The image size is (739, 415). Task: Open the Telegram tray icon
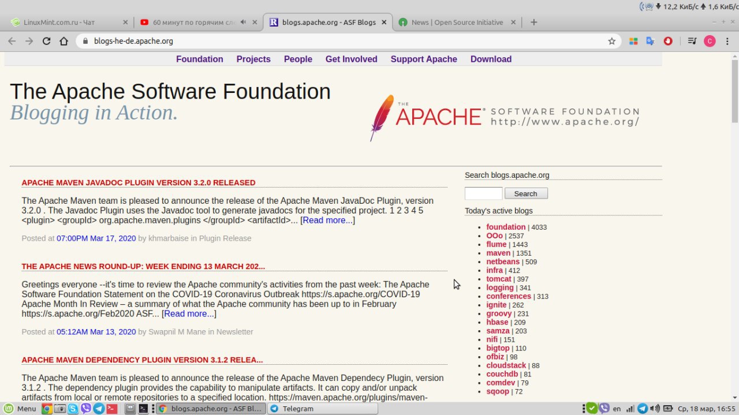[642, 409]
